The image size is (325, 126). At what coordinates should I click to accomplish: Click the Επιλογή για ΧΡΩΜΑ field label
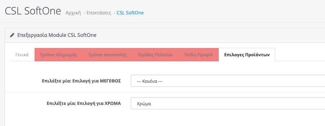coord(84,103)
